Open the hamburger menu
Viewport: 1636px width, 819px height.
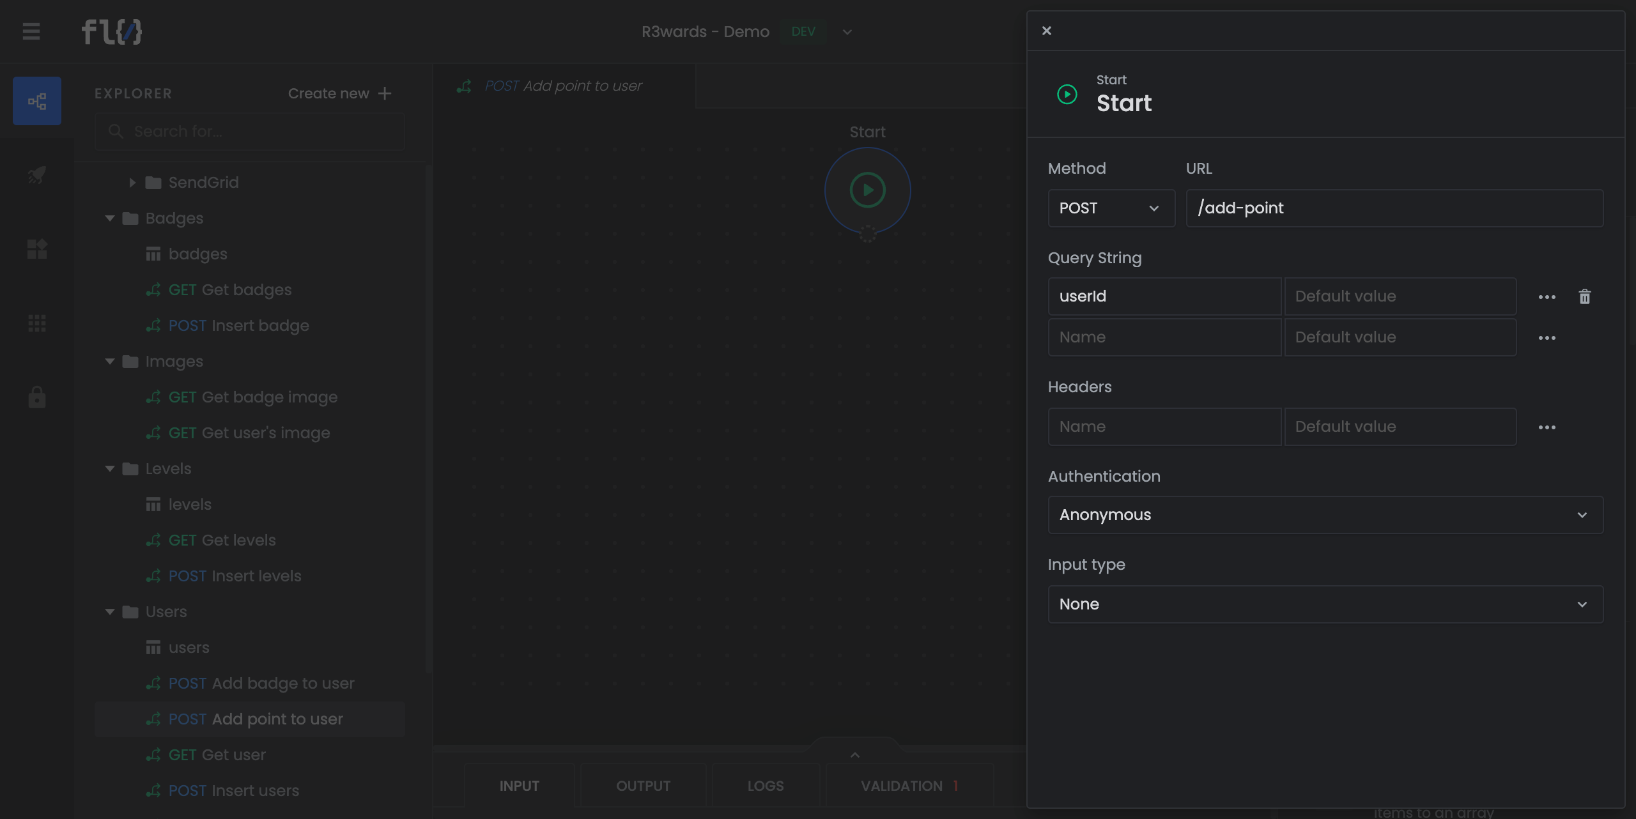click(31, 31)
